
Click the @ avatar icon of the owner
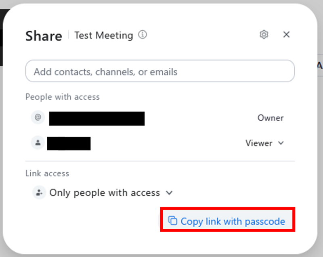point(38,117)
